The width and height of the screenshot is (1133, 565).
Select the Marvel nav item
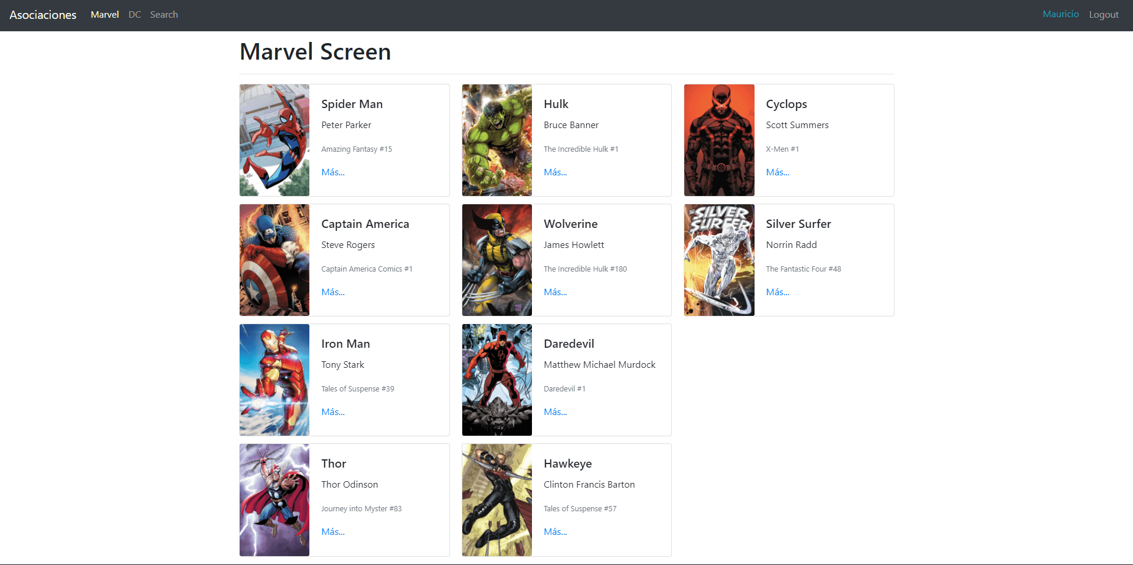[105, 15]
